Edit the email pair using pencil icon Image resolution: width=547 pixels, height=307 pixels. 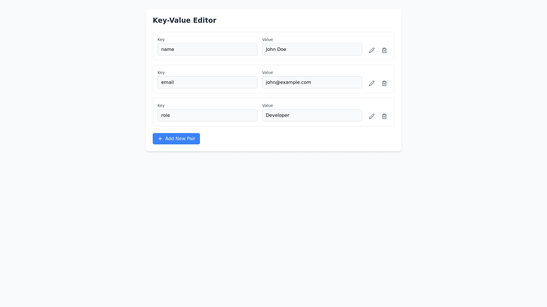372,83
